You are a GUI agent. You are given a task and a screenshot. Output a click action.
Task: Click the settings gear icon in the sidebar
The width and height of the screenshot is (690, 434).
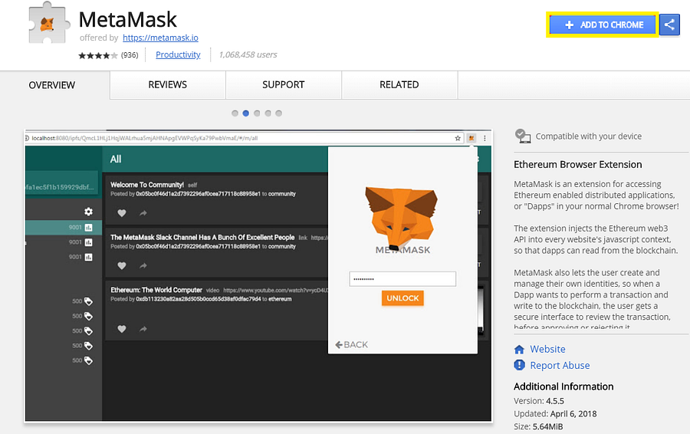click(x=88, y=212)
